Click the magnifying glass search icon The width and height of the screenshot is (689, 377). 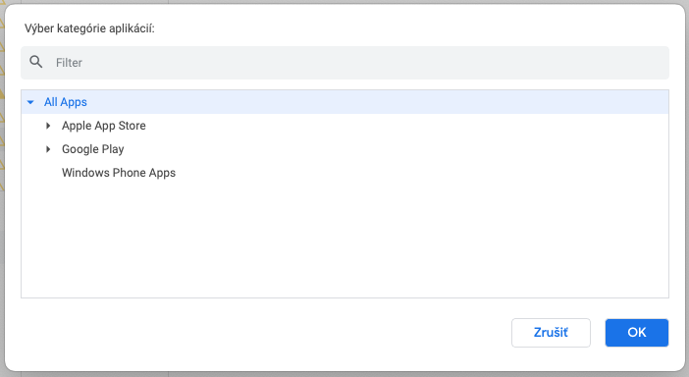point(36,62)
